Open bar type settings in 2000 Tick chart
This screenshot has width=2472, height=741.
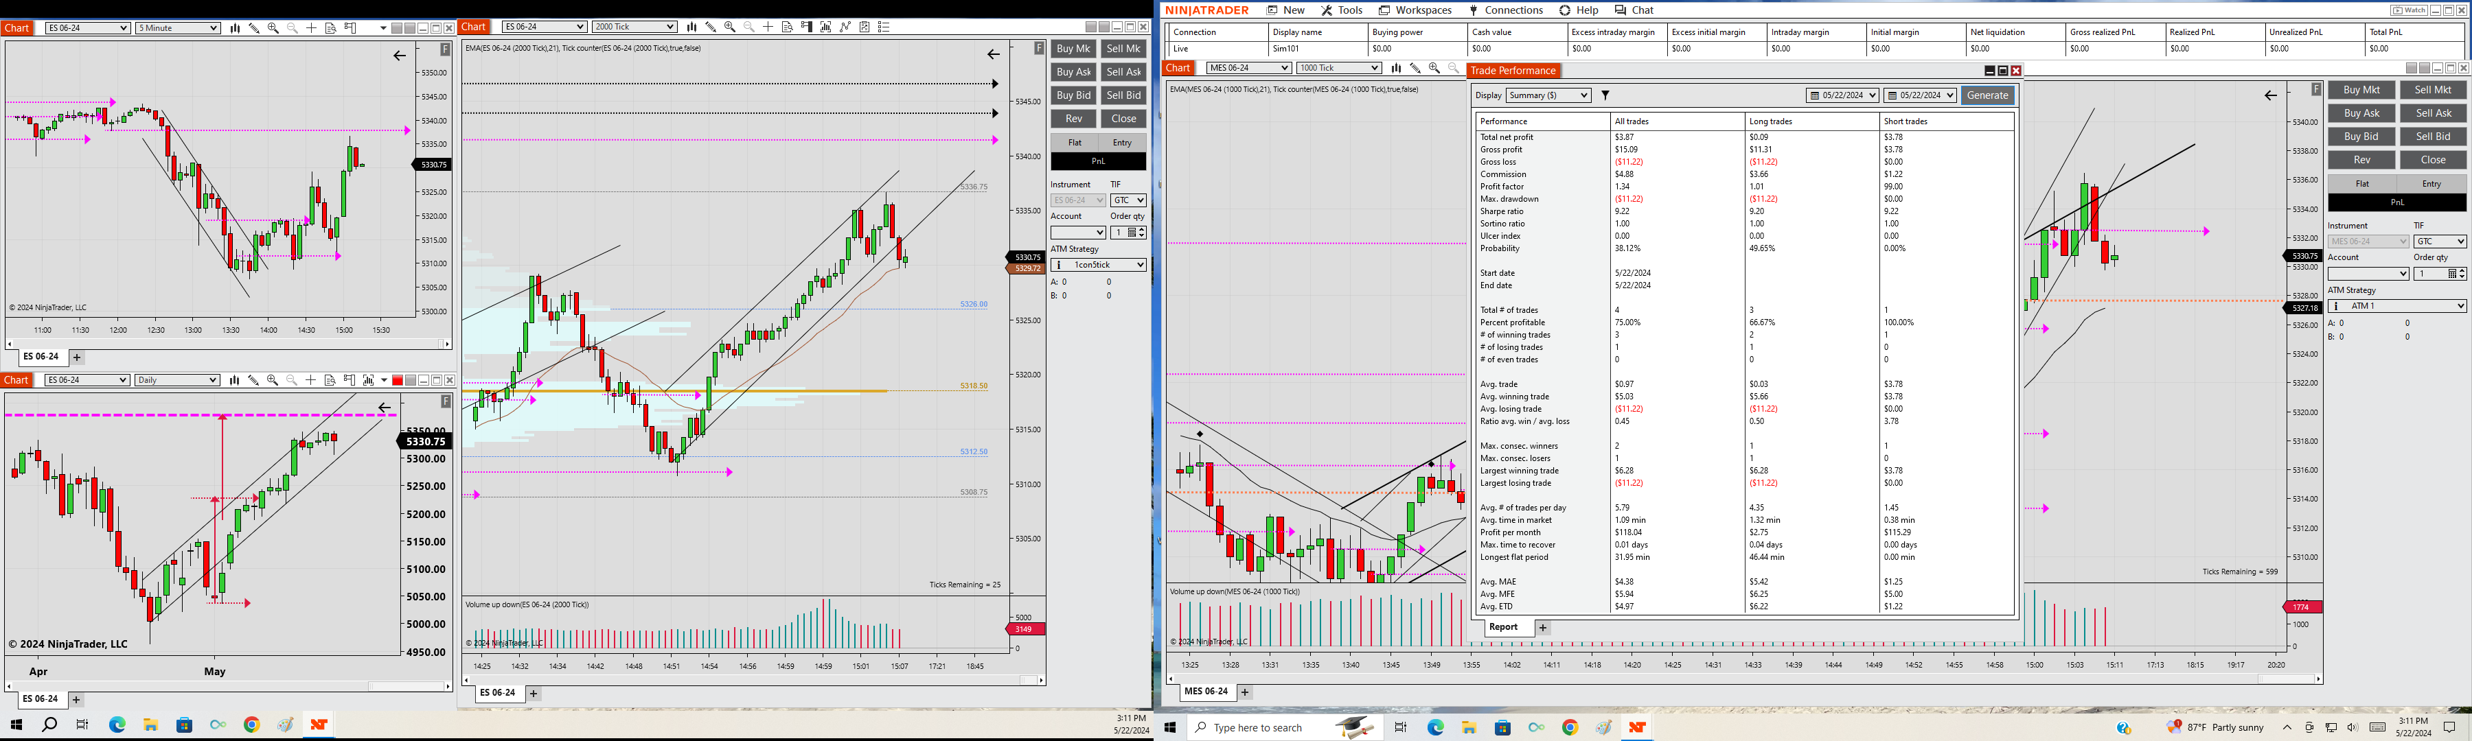click(692, 27)
